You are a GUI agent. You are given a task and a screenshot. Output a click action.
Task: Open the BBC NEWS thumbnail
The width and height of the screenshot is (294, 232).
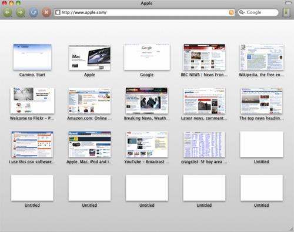(204, 57)
